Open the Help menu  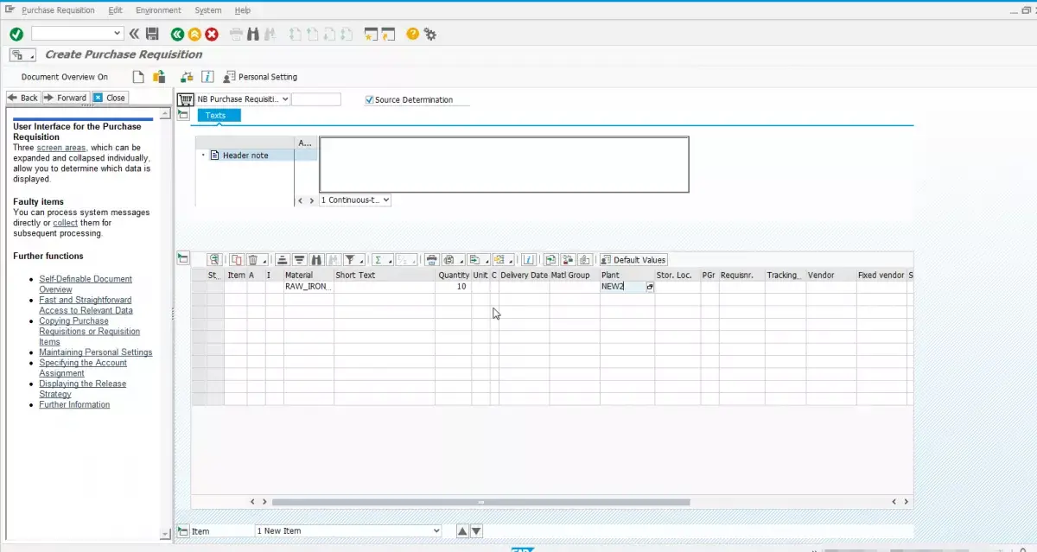pos(243,10)
